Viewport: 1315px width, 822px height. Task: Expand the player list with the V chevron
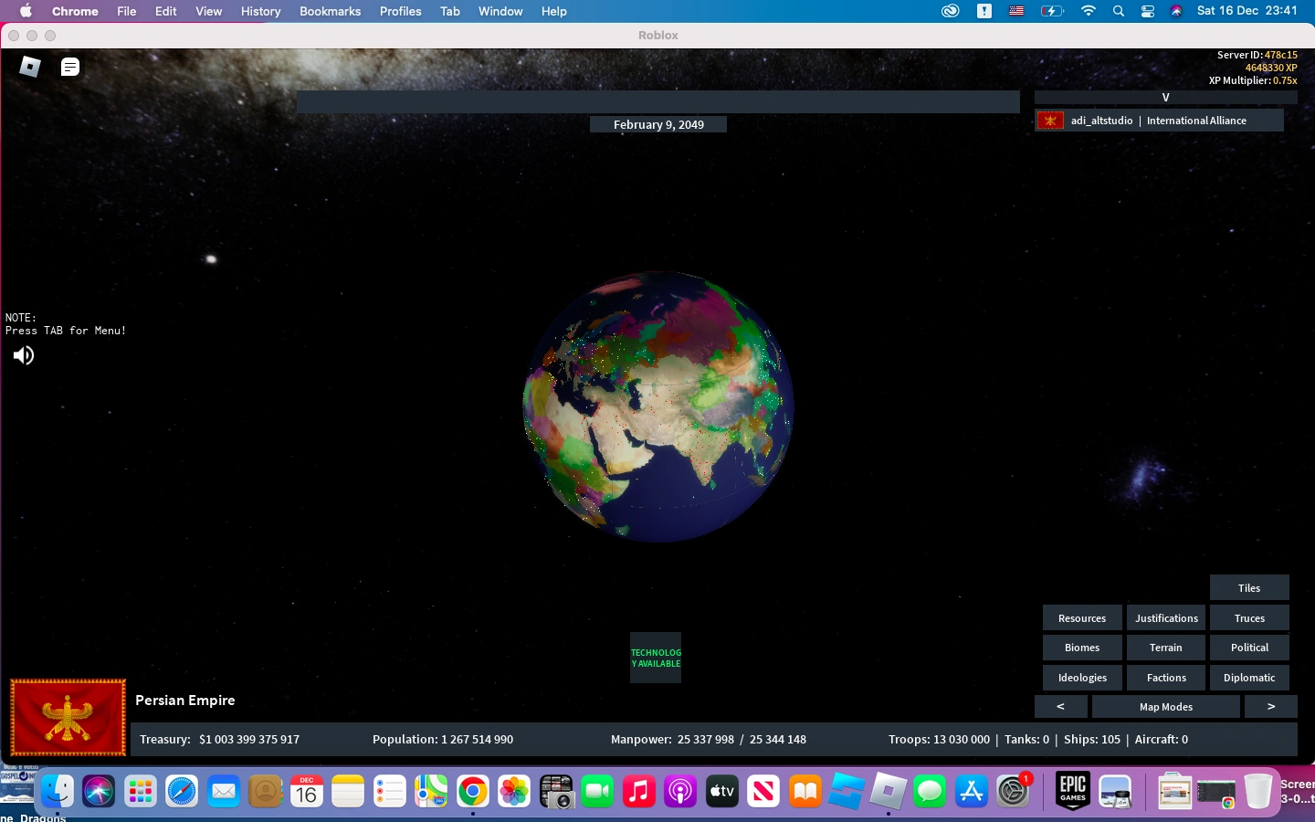click(x=1165, y=97)
